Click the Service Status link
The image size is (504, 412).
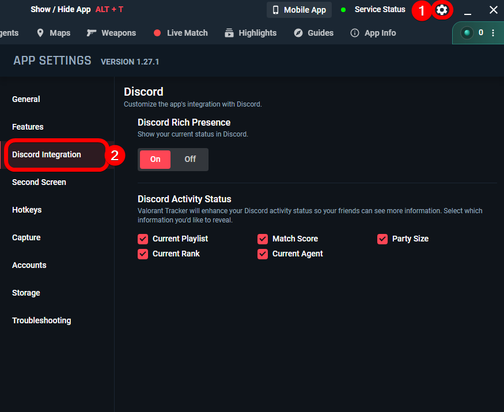pos(380,10)
